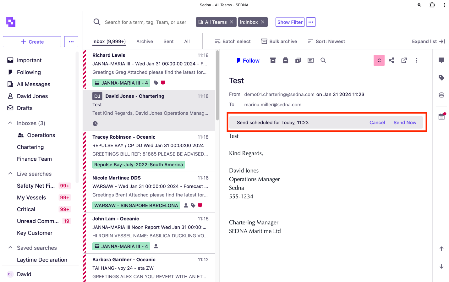Open the tags panel in the right rail
The width and height of the screenshot is (449, 282).
[441, 78]
